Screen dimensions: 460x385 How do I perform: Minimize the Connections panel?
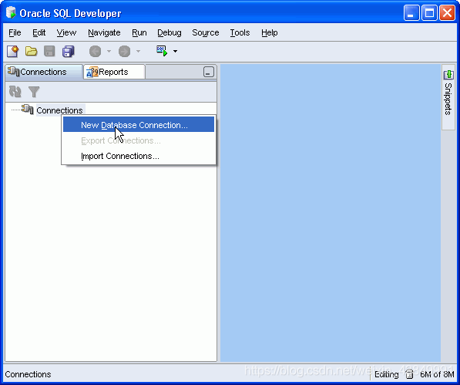(209, 72)
